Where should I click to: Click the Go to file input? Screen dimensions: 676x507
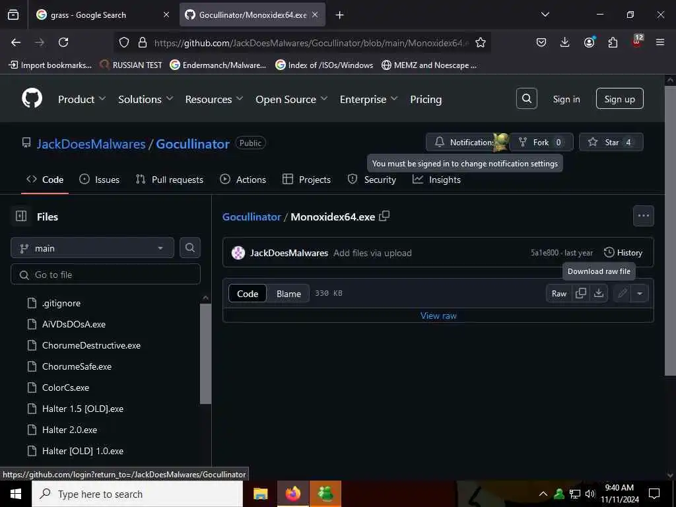(105, 274)
